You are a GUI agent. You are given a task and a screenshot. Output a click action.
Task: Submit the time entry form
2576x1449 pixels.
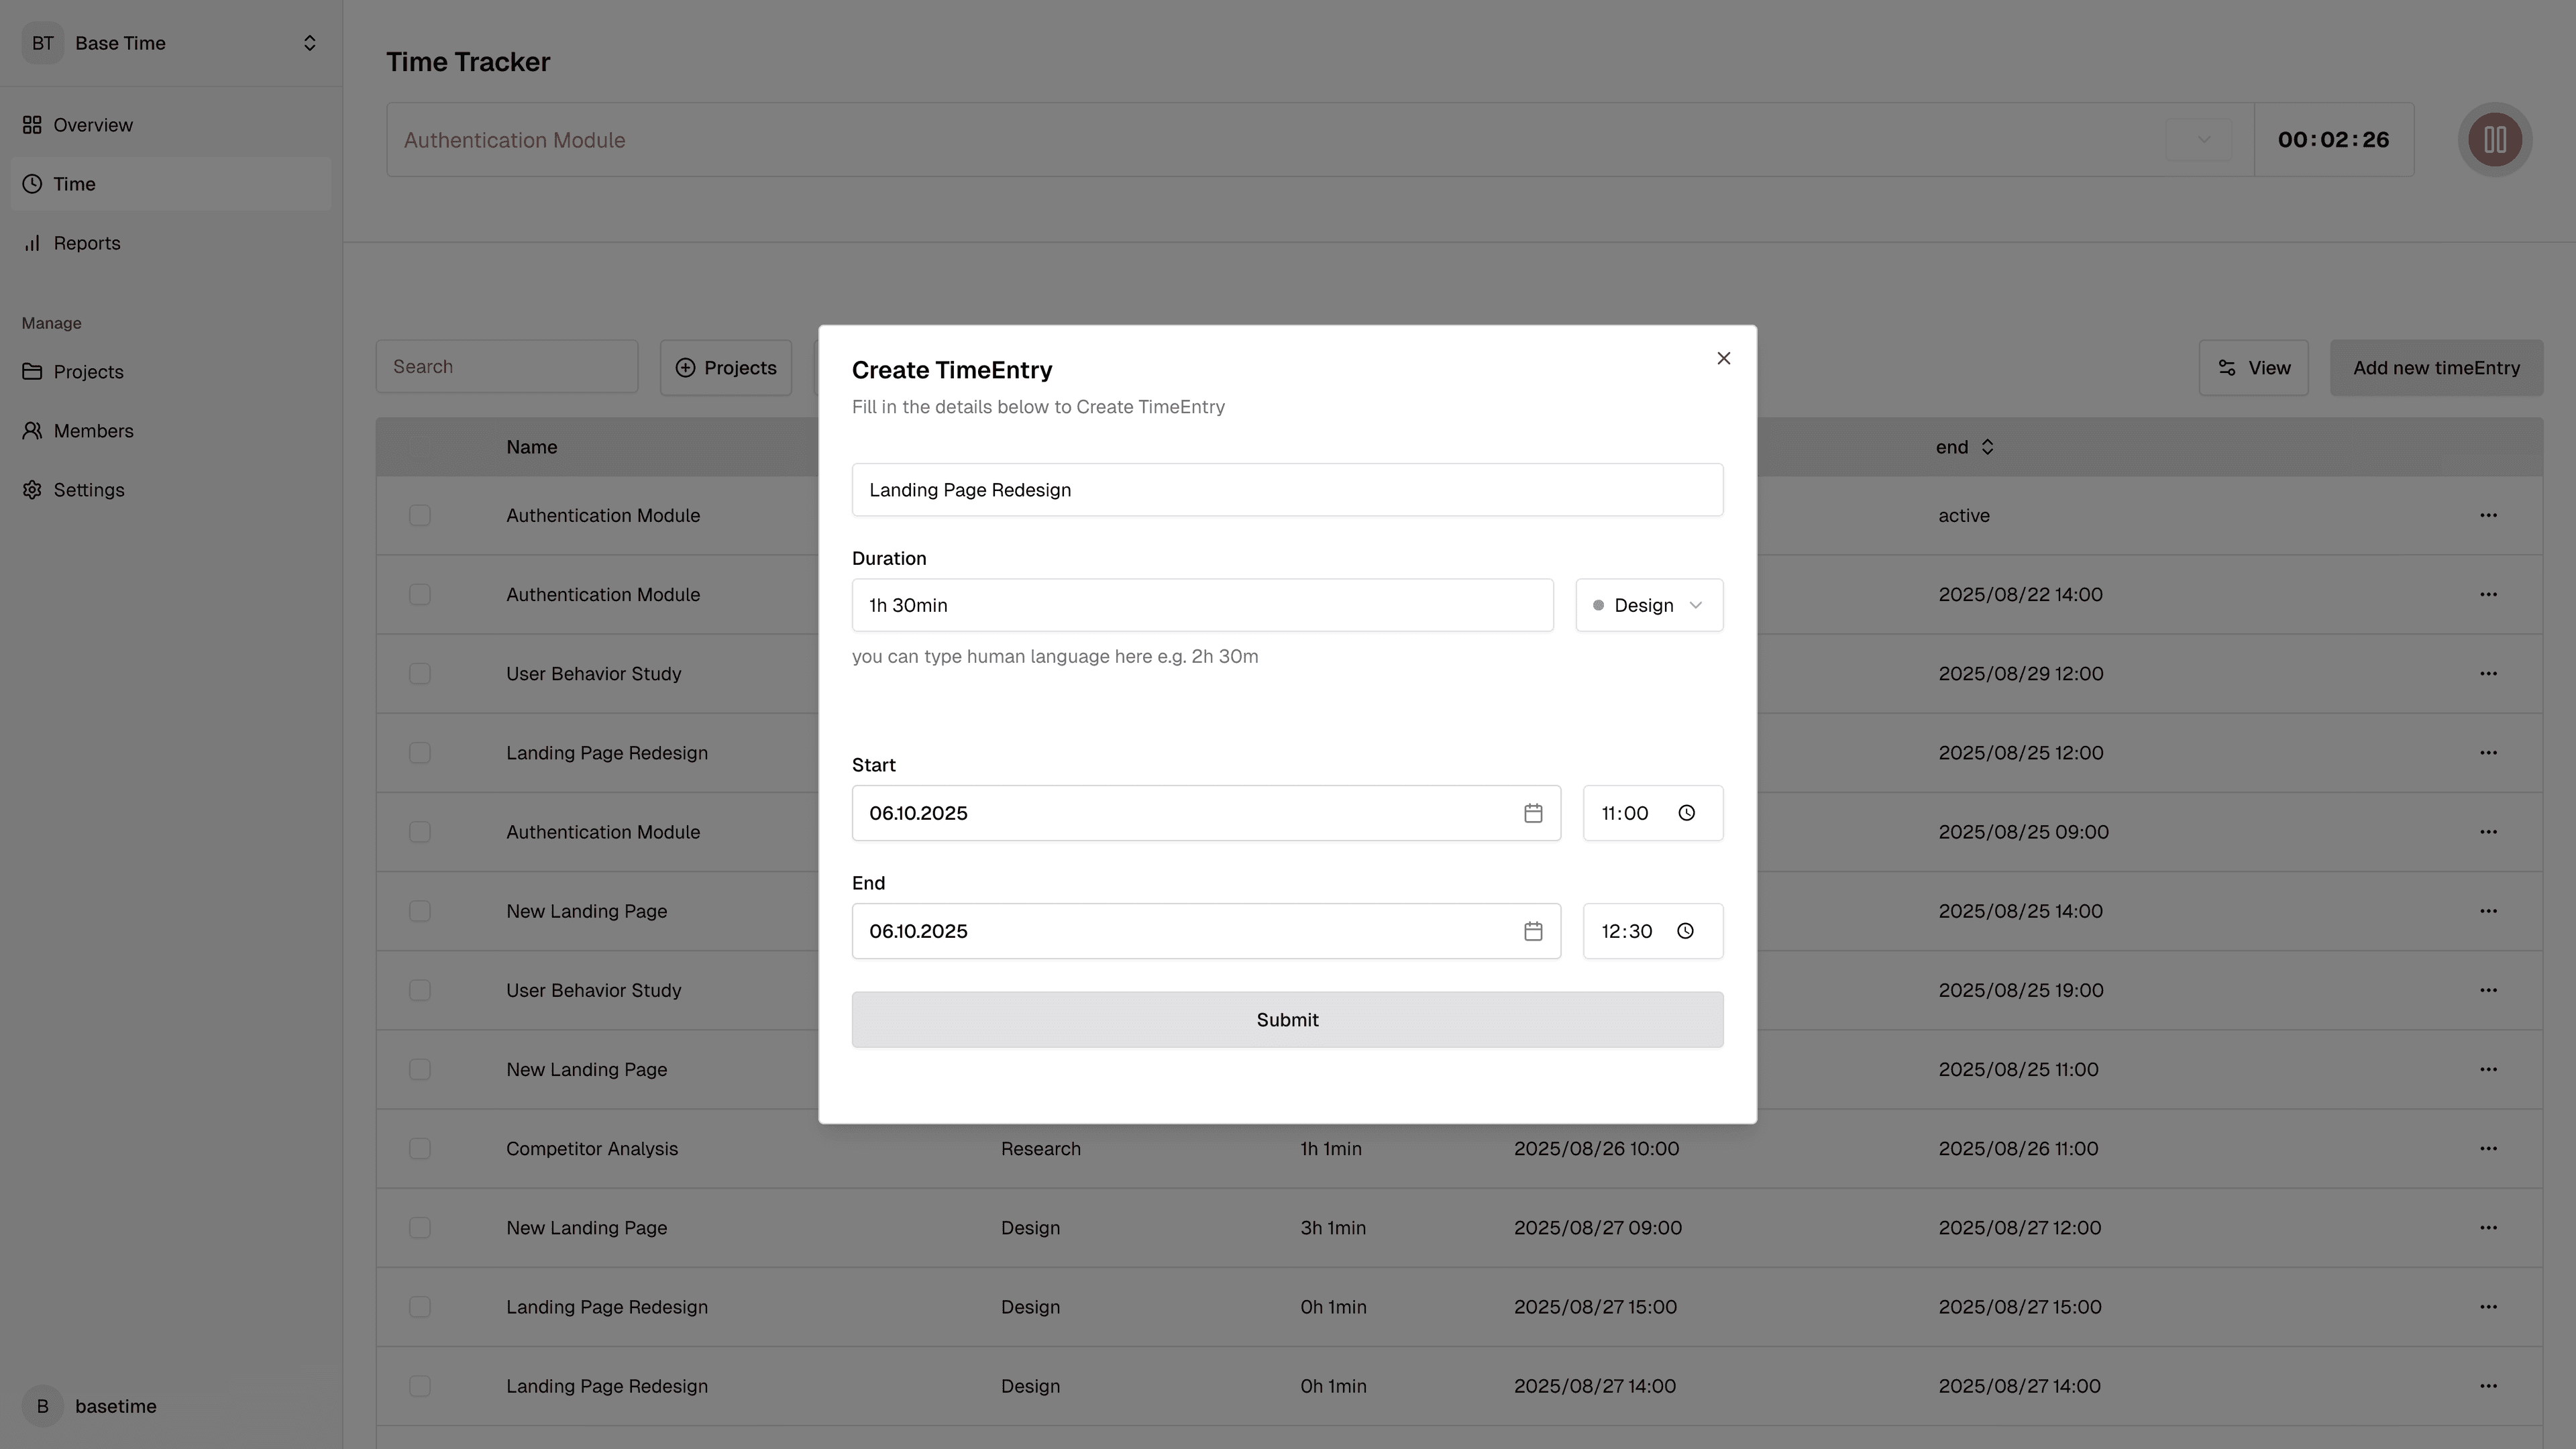(x=1287, y=1020)
